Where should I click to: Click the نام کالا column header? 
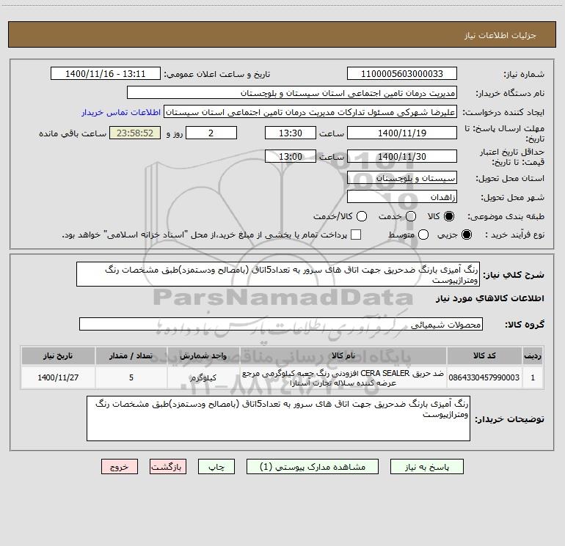tap(343, 356)
